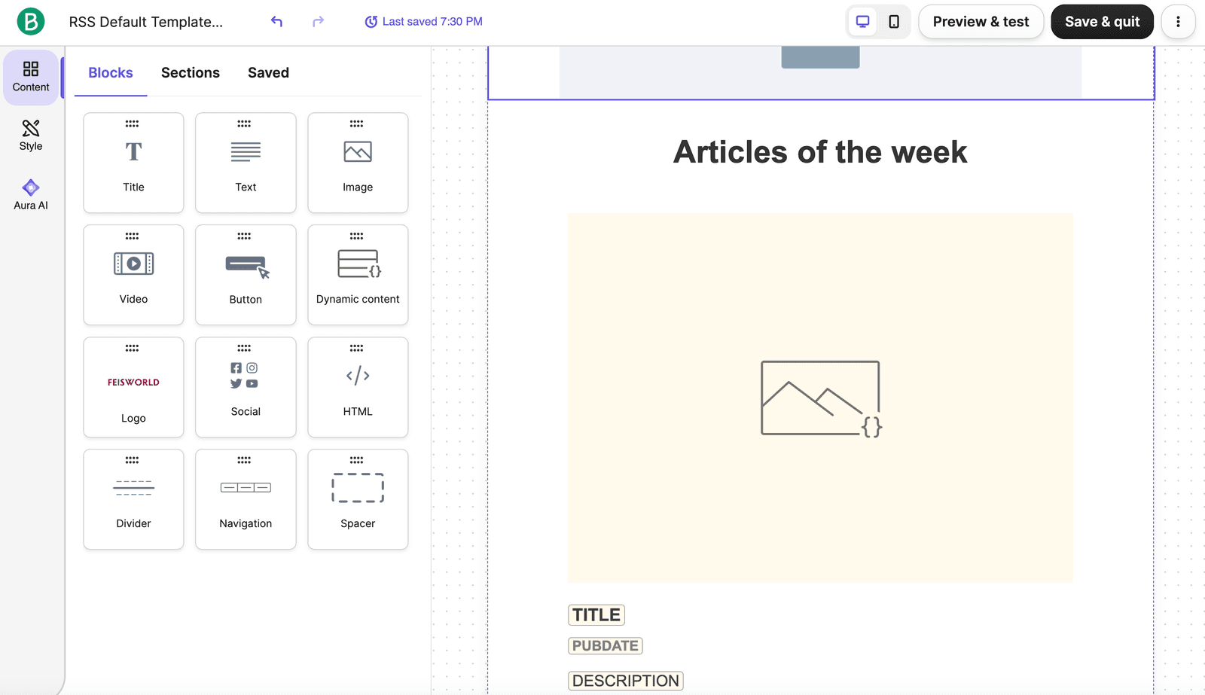Switch to the Sections tab

coord(191,73)
